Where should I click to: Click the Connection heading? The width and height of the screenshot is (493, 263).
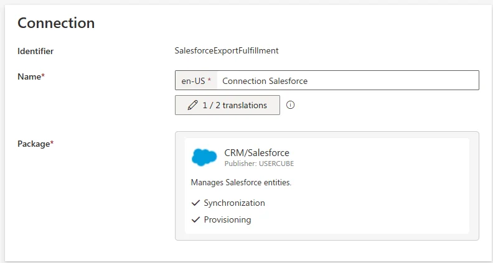pyautogui.click(x=56, y=23)
